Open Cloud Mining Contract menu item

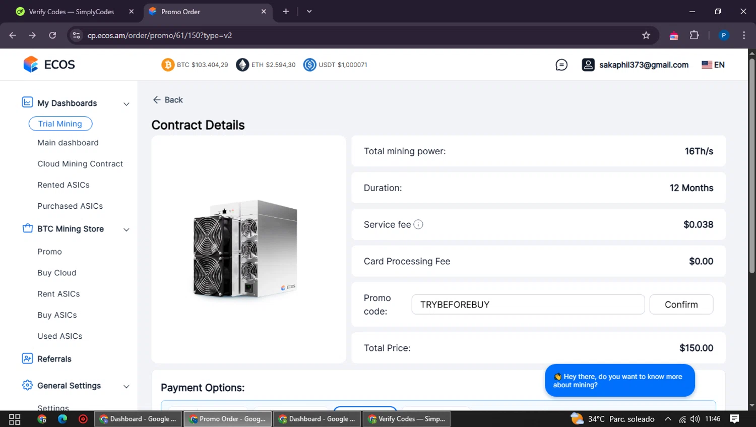point(80,164)
